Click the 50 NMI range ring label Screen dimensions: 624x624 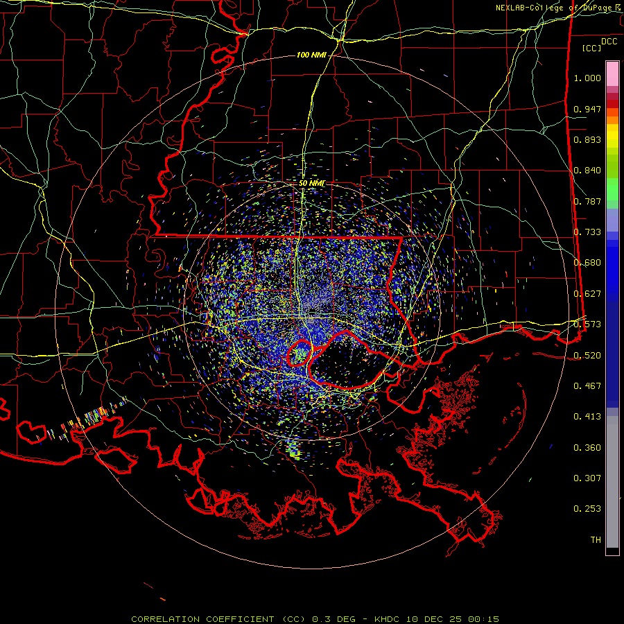(311, 183)
